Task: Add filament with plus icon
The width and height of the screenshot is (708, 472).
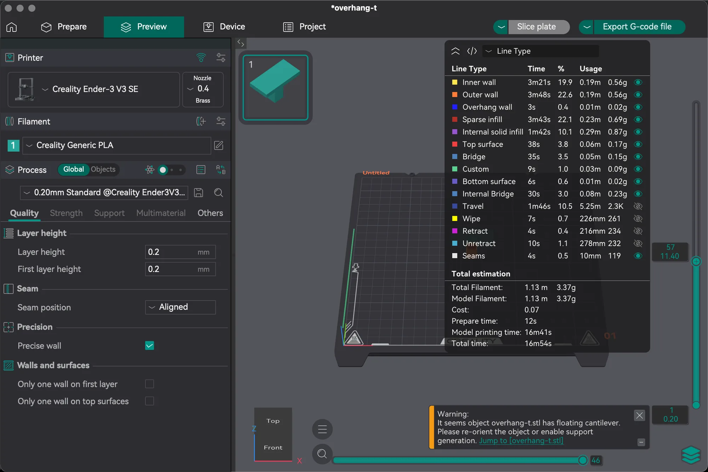Action: (x=201, y=121)
